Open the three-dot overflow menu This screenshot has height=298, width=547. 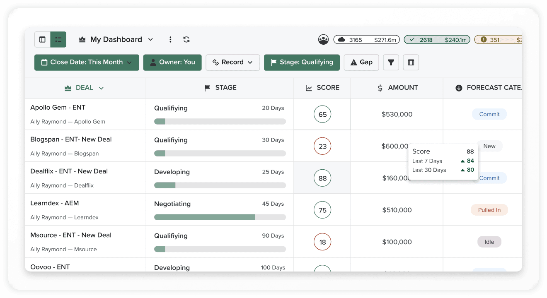pyautogui.click(x=170, y=39)
